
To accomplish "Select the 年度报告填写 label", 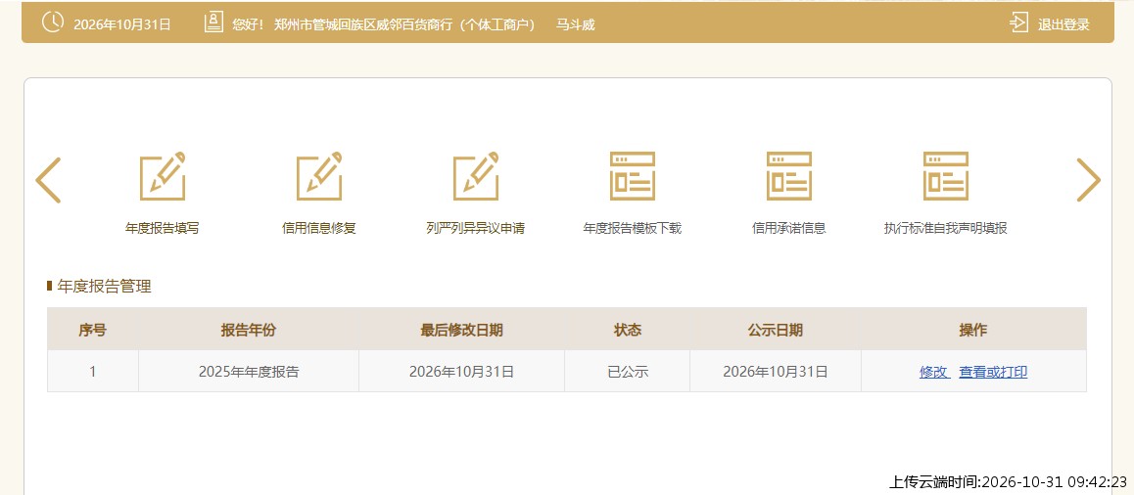I will 162,228.
